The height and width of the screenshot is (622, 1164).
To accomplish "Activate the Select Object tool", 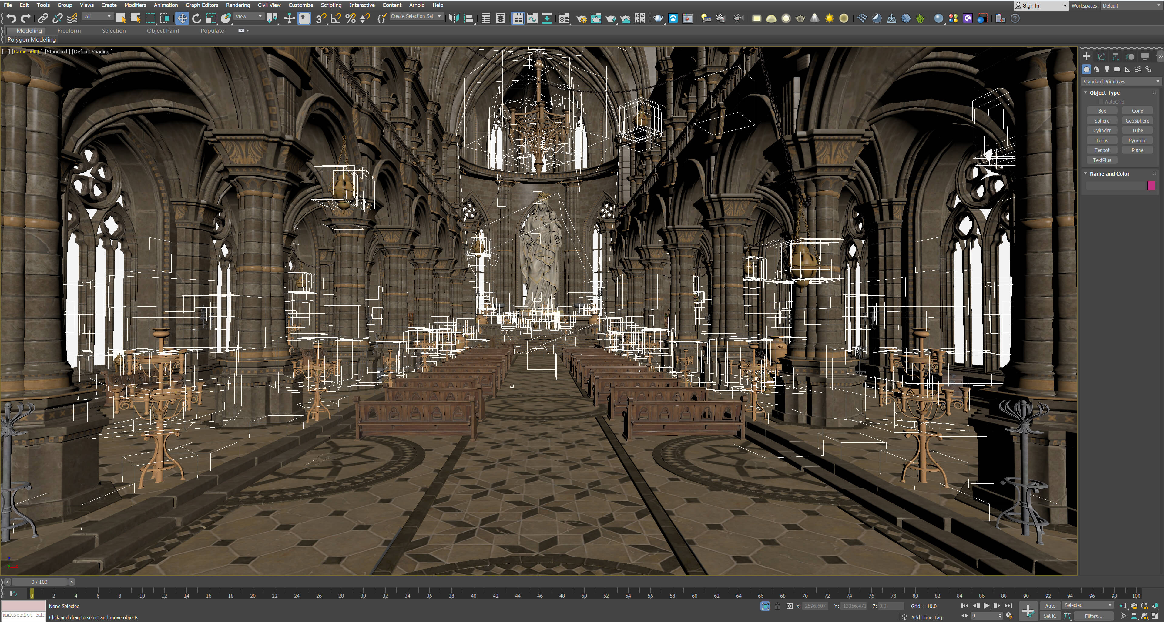I will tap(121, 18).
